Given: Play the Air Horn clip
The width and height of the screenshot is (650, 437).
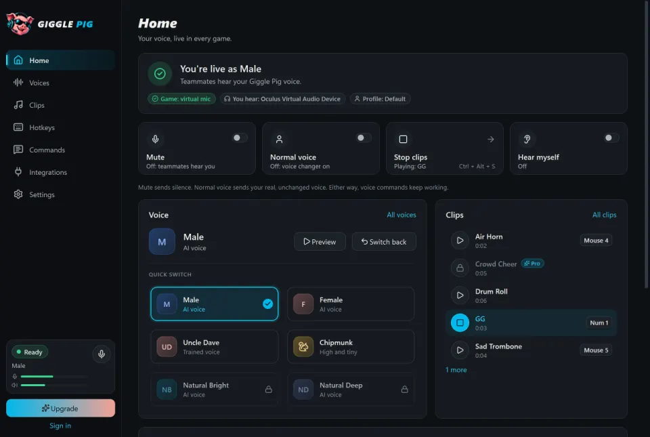Looking at the screenshot, I should [x=460, y=241].
